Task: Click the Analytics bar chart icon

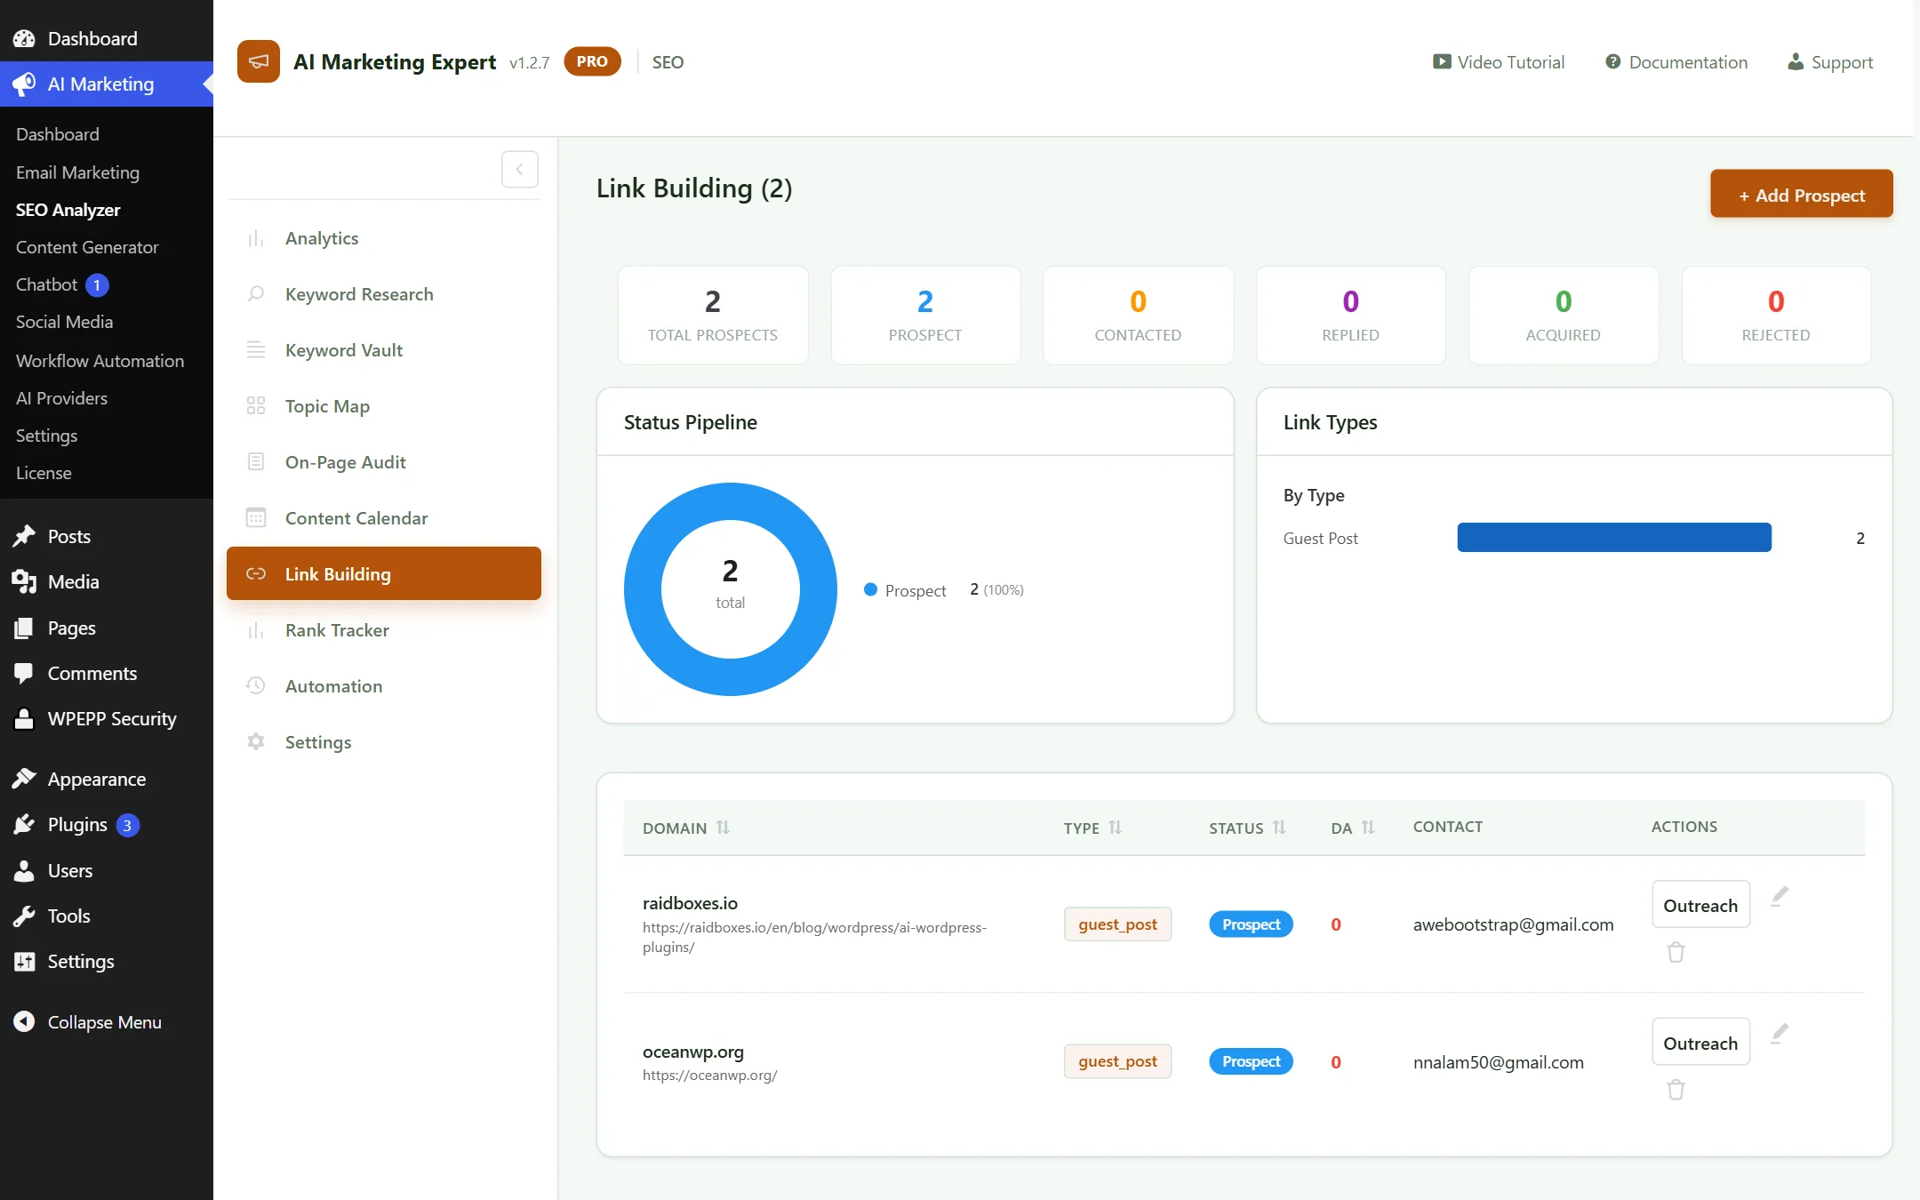Action: click(256, 238)
